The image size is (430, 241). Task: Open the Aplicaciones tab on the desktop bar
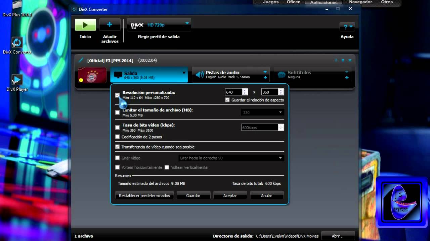pyautogui.click(x=324, y=2)
